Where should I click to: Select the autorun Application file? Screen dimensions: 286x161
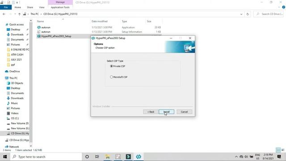click(46, 27)
